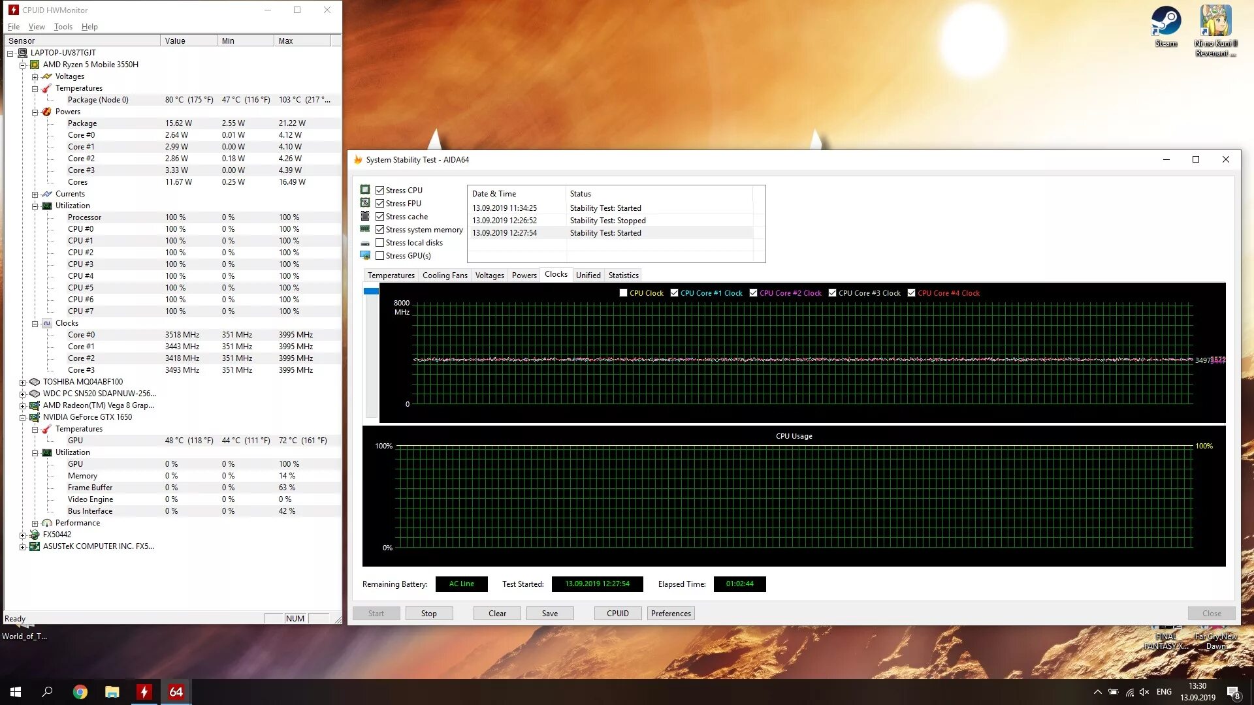Open File Explorer from taskbar
The image size is (1254, 705).
[x=112, y=692]
